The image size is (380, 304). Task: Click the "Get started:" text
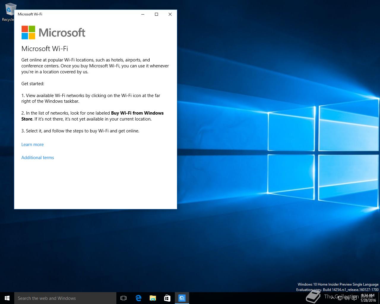(x=33, y=84)
